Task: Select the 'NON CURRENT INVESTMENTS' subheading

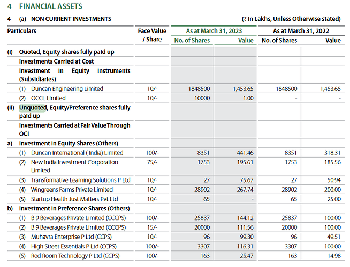Action: tap(71, 19)
